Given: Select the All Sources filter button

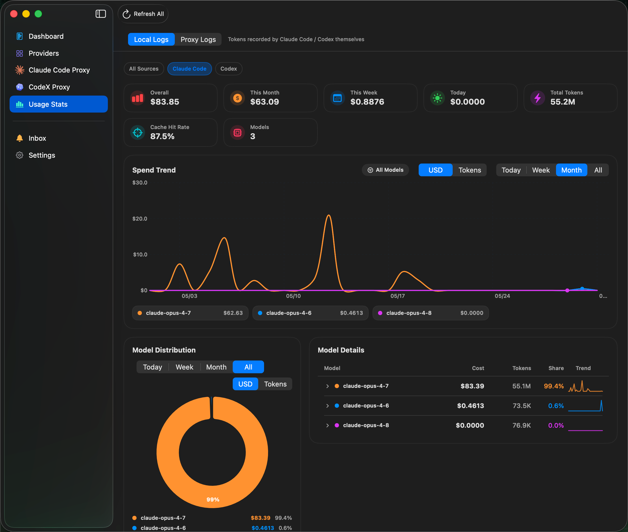Looking at the screenshot, I should pos(144,69).
